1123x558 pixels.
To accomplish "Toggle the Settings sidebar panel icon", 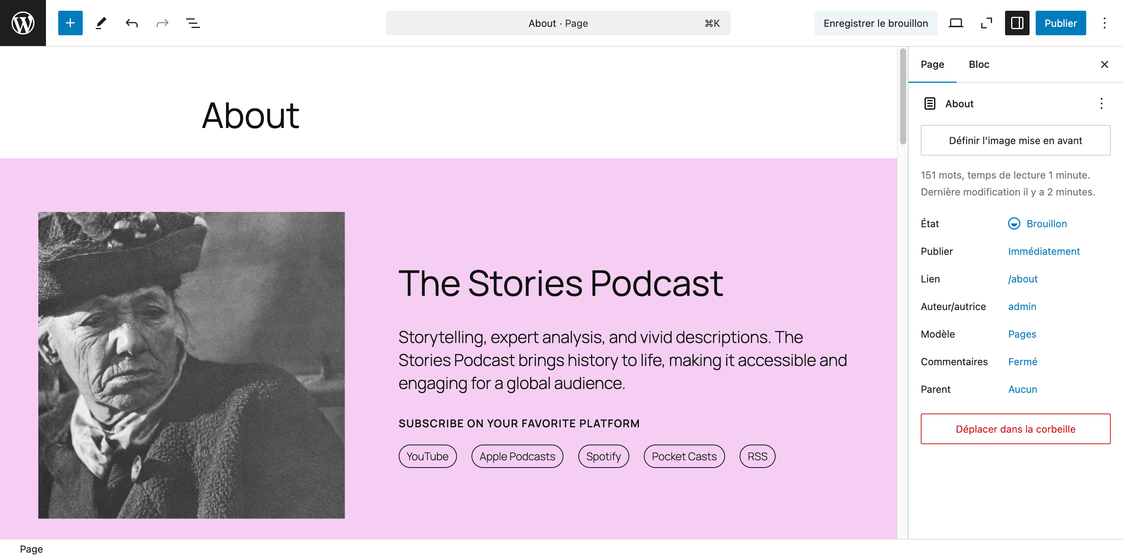I will [x=1017, y=23].
